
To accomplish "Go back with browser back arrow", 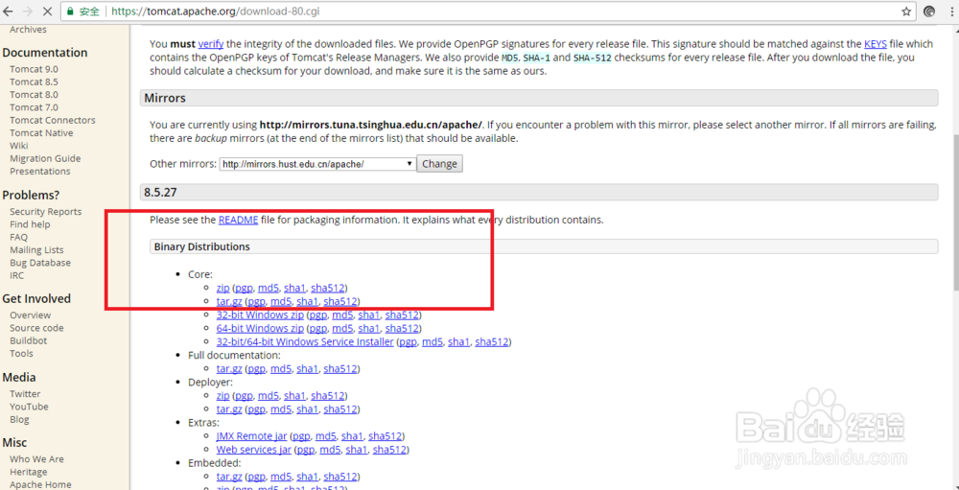I will 8,11.
